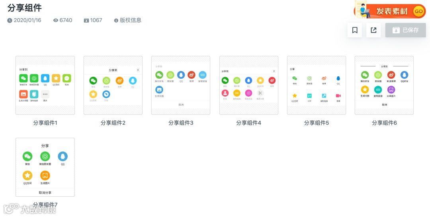Click the 更多 ellipsis icon in 分享组件1
This screenshot has width=430, height=217.
pyautogui.click(x=45, y=94)
